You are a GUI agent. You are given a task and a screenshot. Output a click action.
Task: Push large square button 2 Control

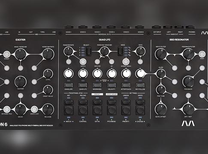(x=83, y=110)
